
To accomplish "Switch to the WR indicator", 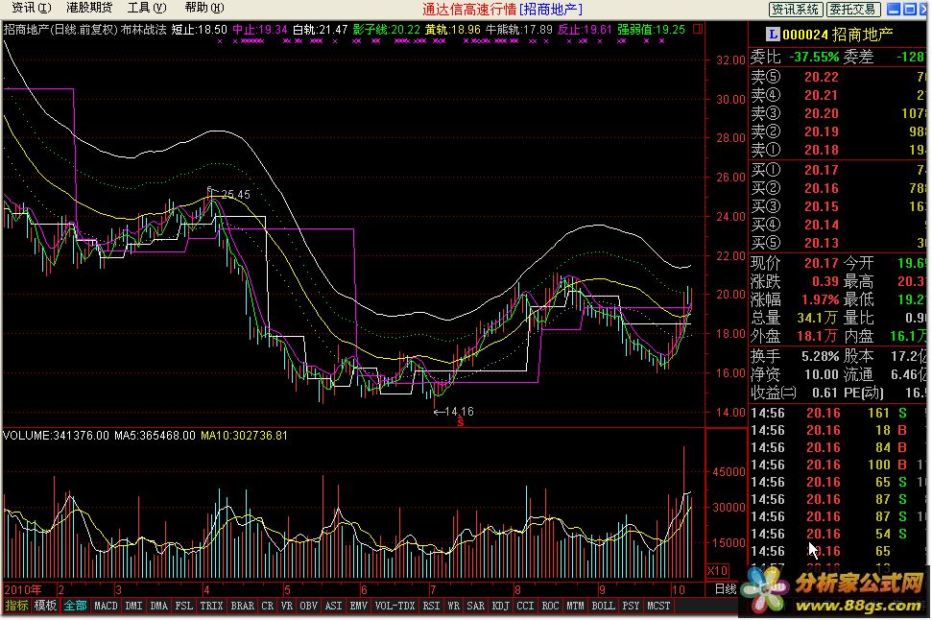I will (453, 606).
